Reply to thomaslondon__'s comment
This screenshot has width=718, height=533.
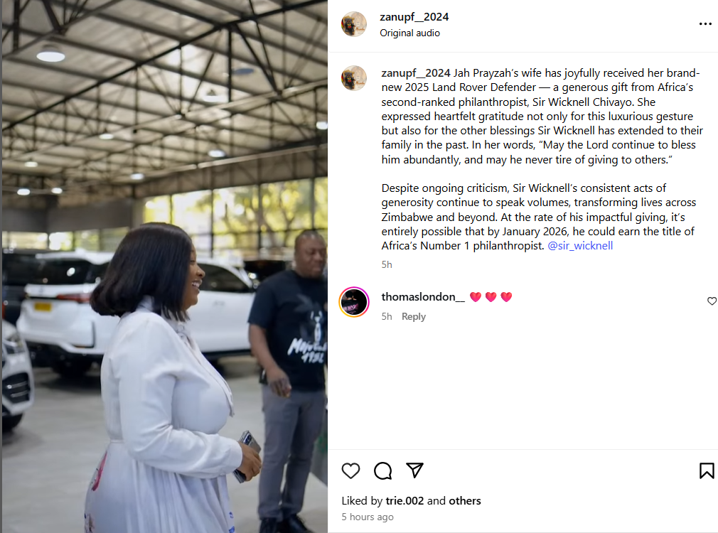point(414,316)
